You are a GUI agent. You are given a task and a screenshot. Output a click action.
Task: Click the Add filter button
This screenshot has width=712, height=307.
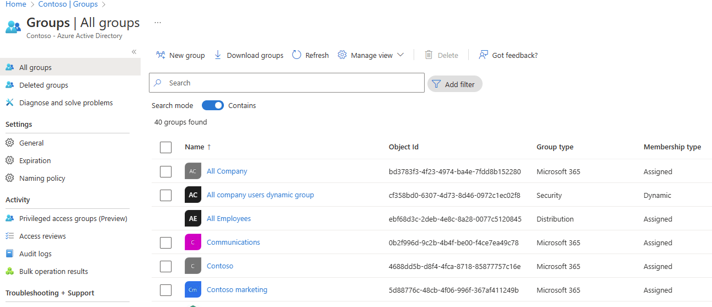coord(454,84)
